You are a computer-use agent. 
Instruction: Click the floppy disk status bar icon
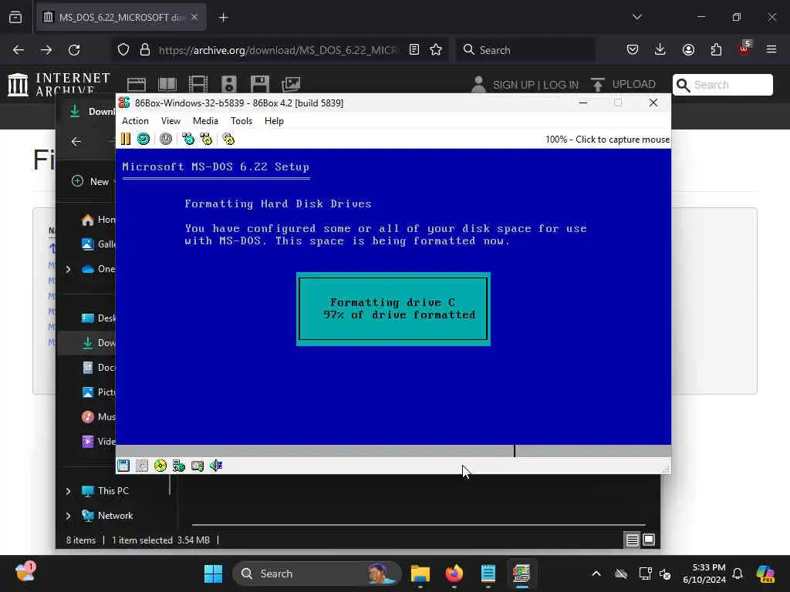123,466
